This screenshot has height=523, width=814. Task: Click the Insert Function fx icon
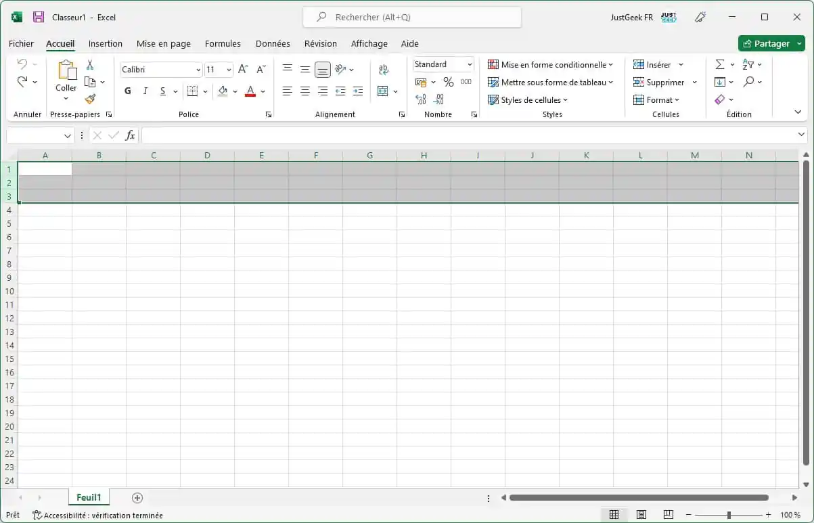[130, 135]
